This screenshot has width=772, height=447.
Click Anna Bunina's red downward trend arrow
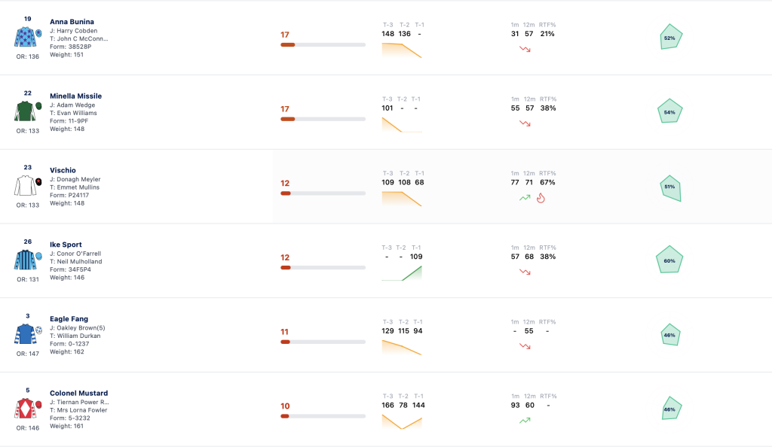coord(525,49)
